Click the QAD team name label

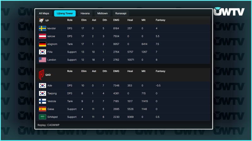point(48,75)
